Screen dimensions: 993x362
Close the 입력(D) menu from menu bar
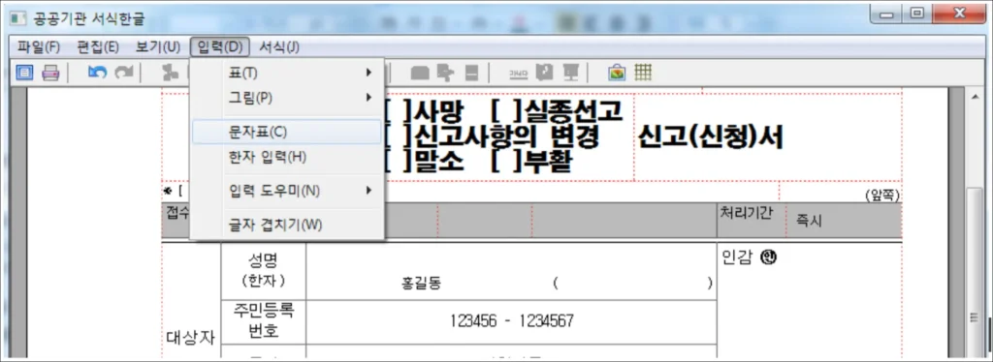(x=220, y=46)
